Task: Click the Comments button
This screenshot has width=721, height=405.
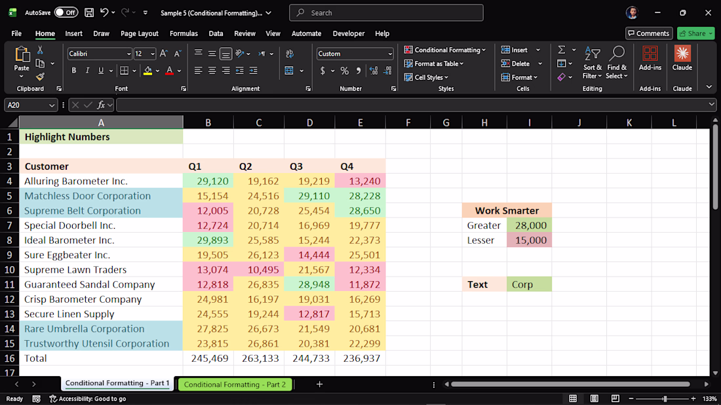Action: pos(648,33)
